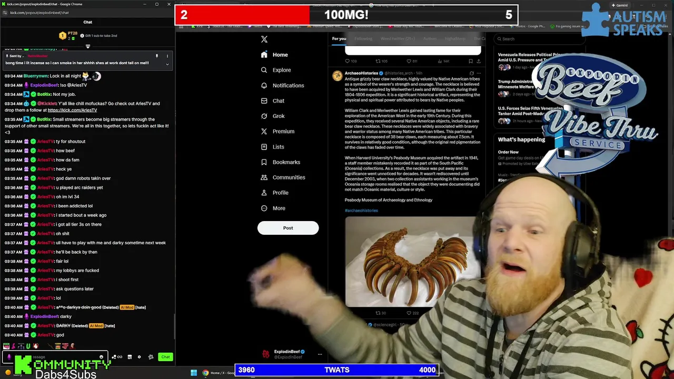
Task: Switch to the Autism timeline tab
Action: [x=430, y=38]
